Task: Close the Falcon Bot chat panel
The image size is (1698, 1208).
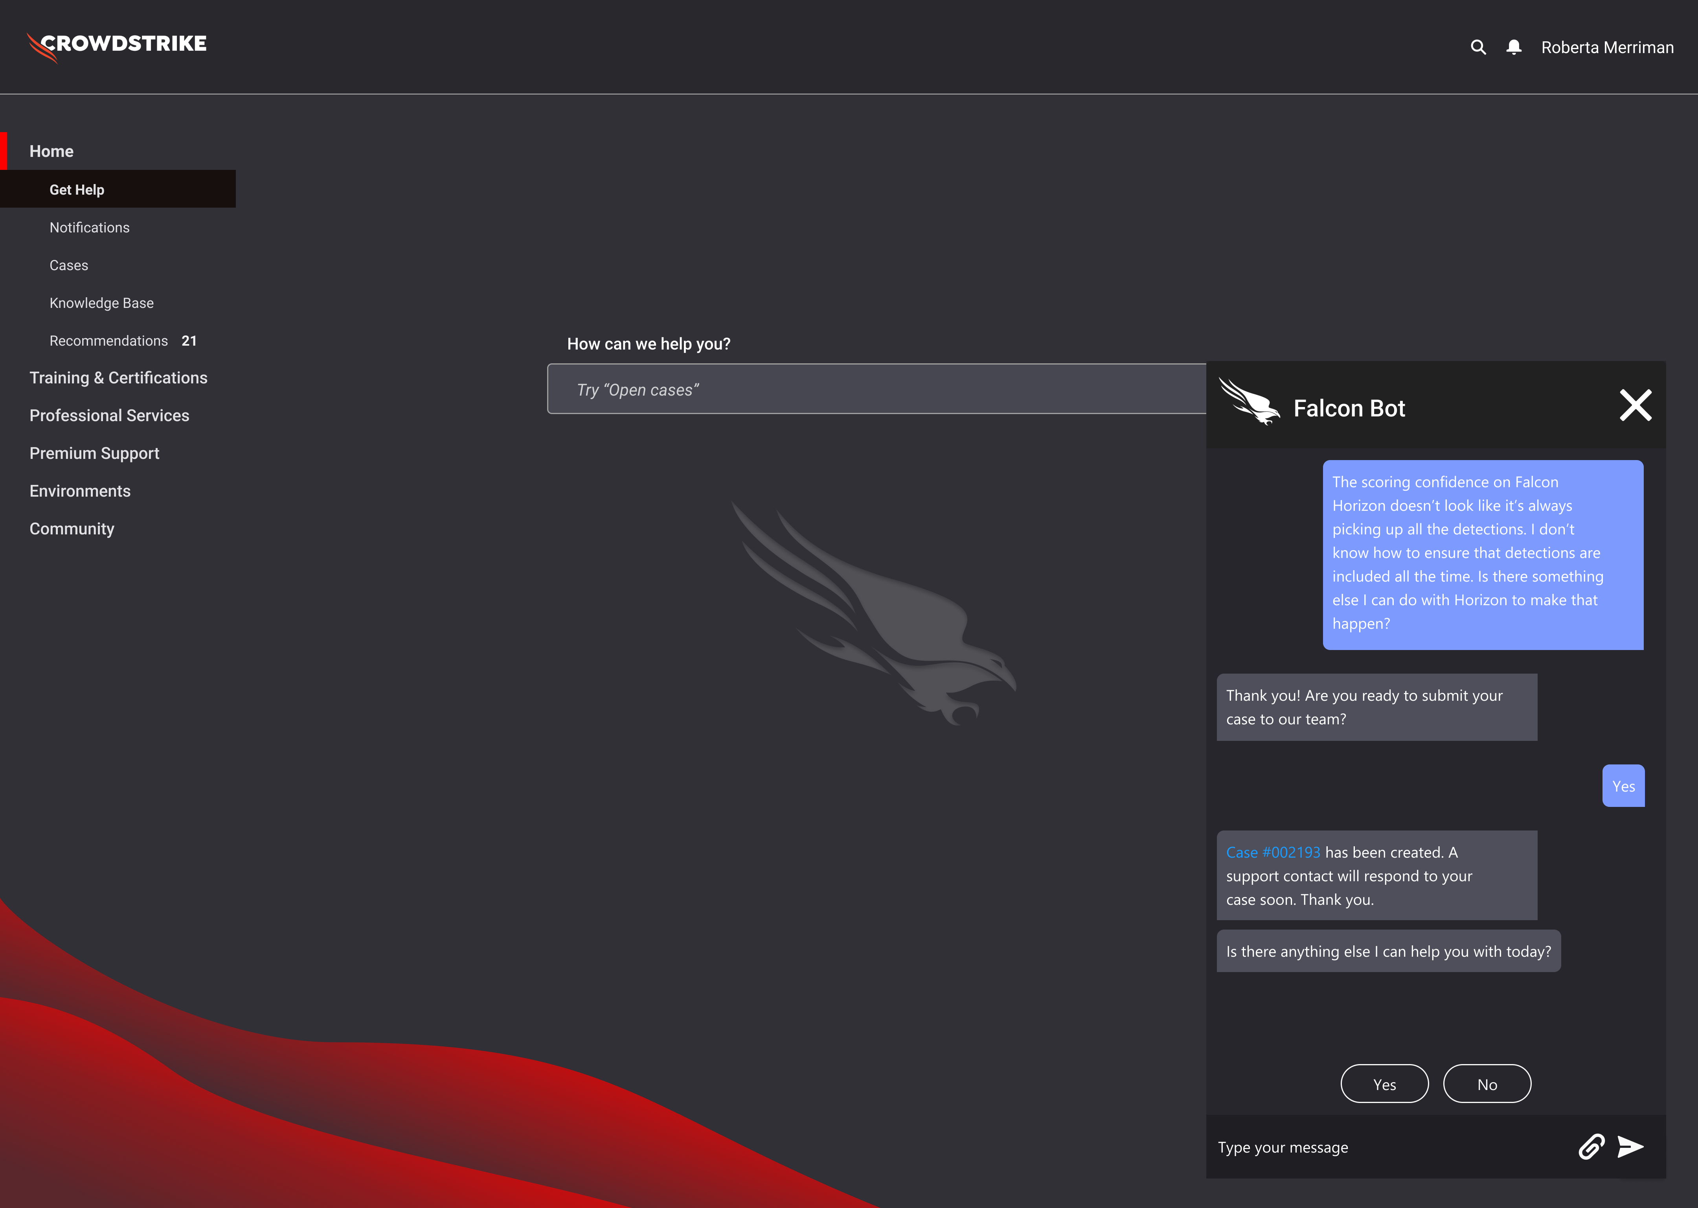Action: (1636, 405)
